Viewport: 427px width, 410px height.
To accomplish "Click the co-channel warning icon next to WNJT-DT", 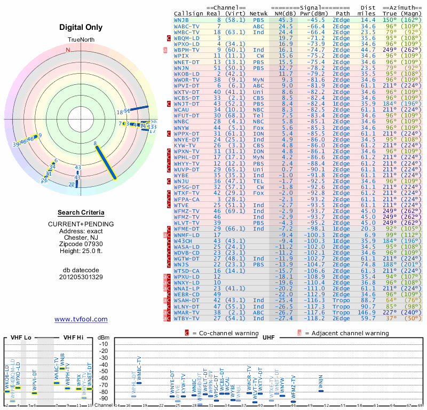I will (x=170, y=103).
